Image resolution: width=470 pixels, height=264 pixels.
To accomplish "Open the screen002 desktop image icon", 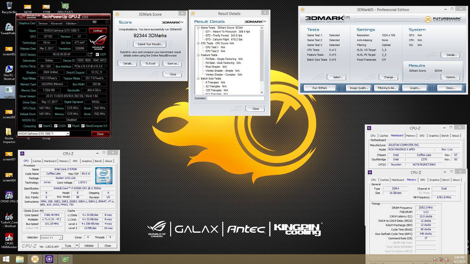I will pos(9,51).
